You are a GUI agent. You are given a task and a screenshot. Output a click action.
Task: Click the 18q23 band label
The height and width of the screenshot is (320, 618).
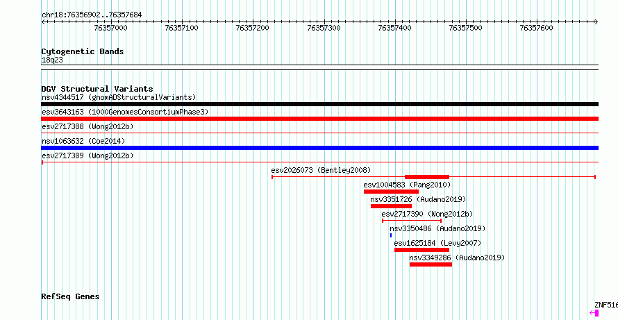[52, 60]
